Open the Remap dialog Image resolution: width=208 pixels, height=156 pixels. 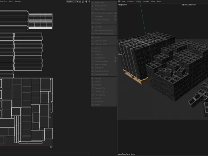[x=104, y=105]
